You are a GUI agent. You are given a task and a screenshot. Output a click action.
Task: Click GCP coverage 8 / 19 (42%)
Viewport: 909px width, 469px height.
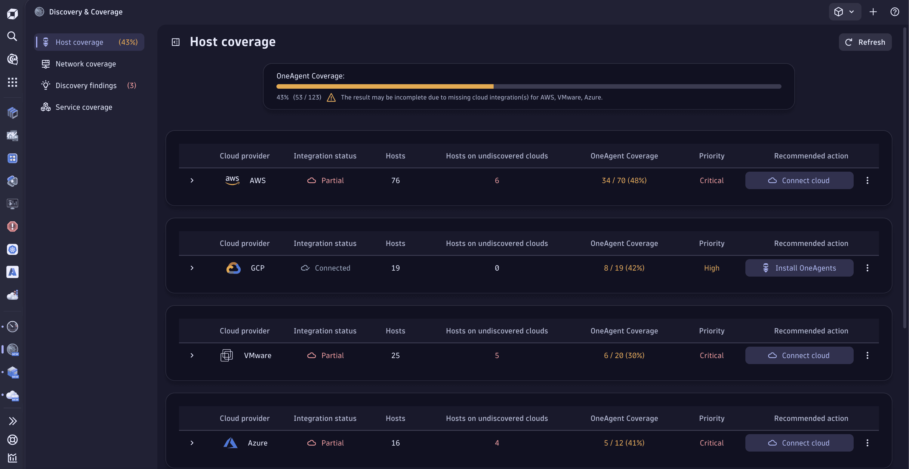coord(624,268)
